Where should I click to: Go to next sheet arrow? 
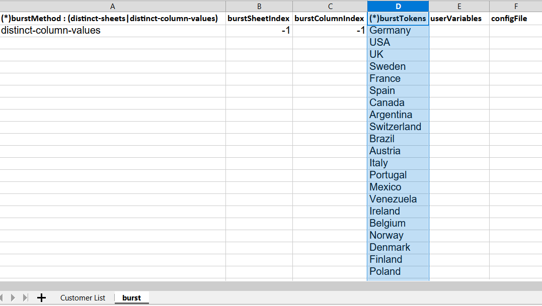13,298
